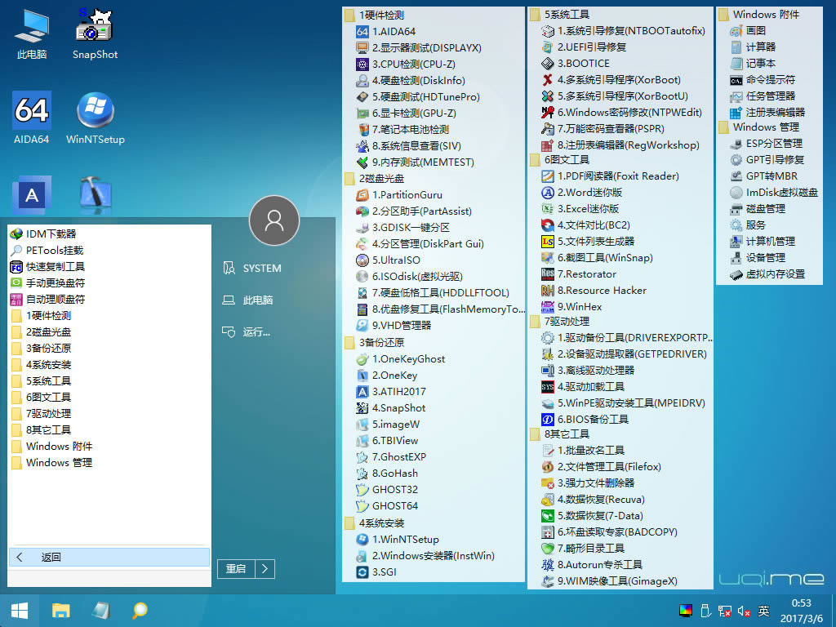The height and width of the screenshot is (627, 836).
Task: Open 6.BIOS备份工具 entry
Action: 585,419
